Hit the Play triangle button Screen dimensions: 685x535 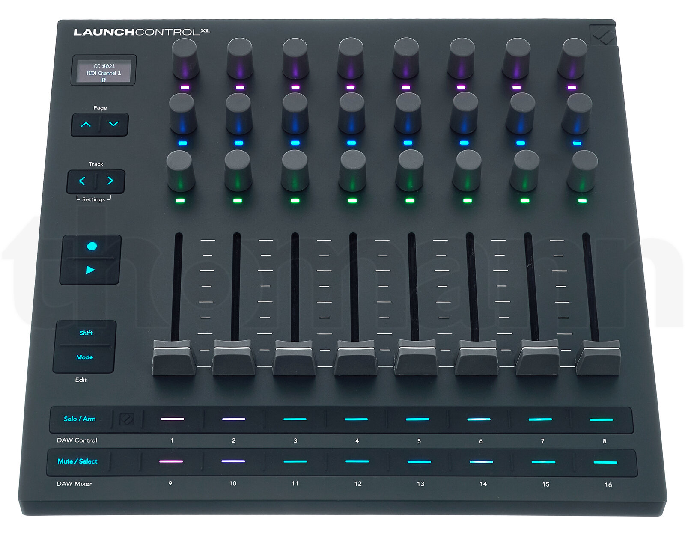pos(90,270)
